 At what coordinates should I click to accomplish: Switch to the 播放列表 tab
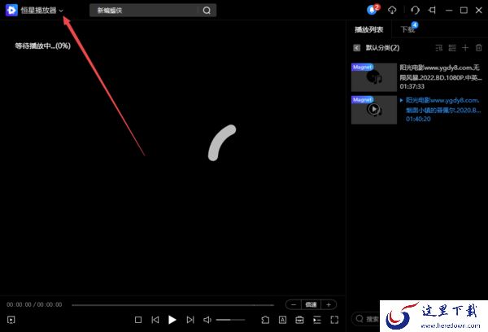click(368, 29)
